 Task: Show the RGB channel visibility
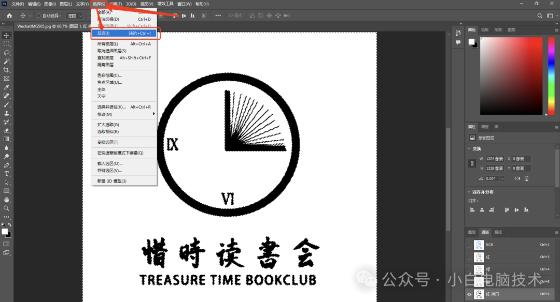coord(469,245)
